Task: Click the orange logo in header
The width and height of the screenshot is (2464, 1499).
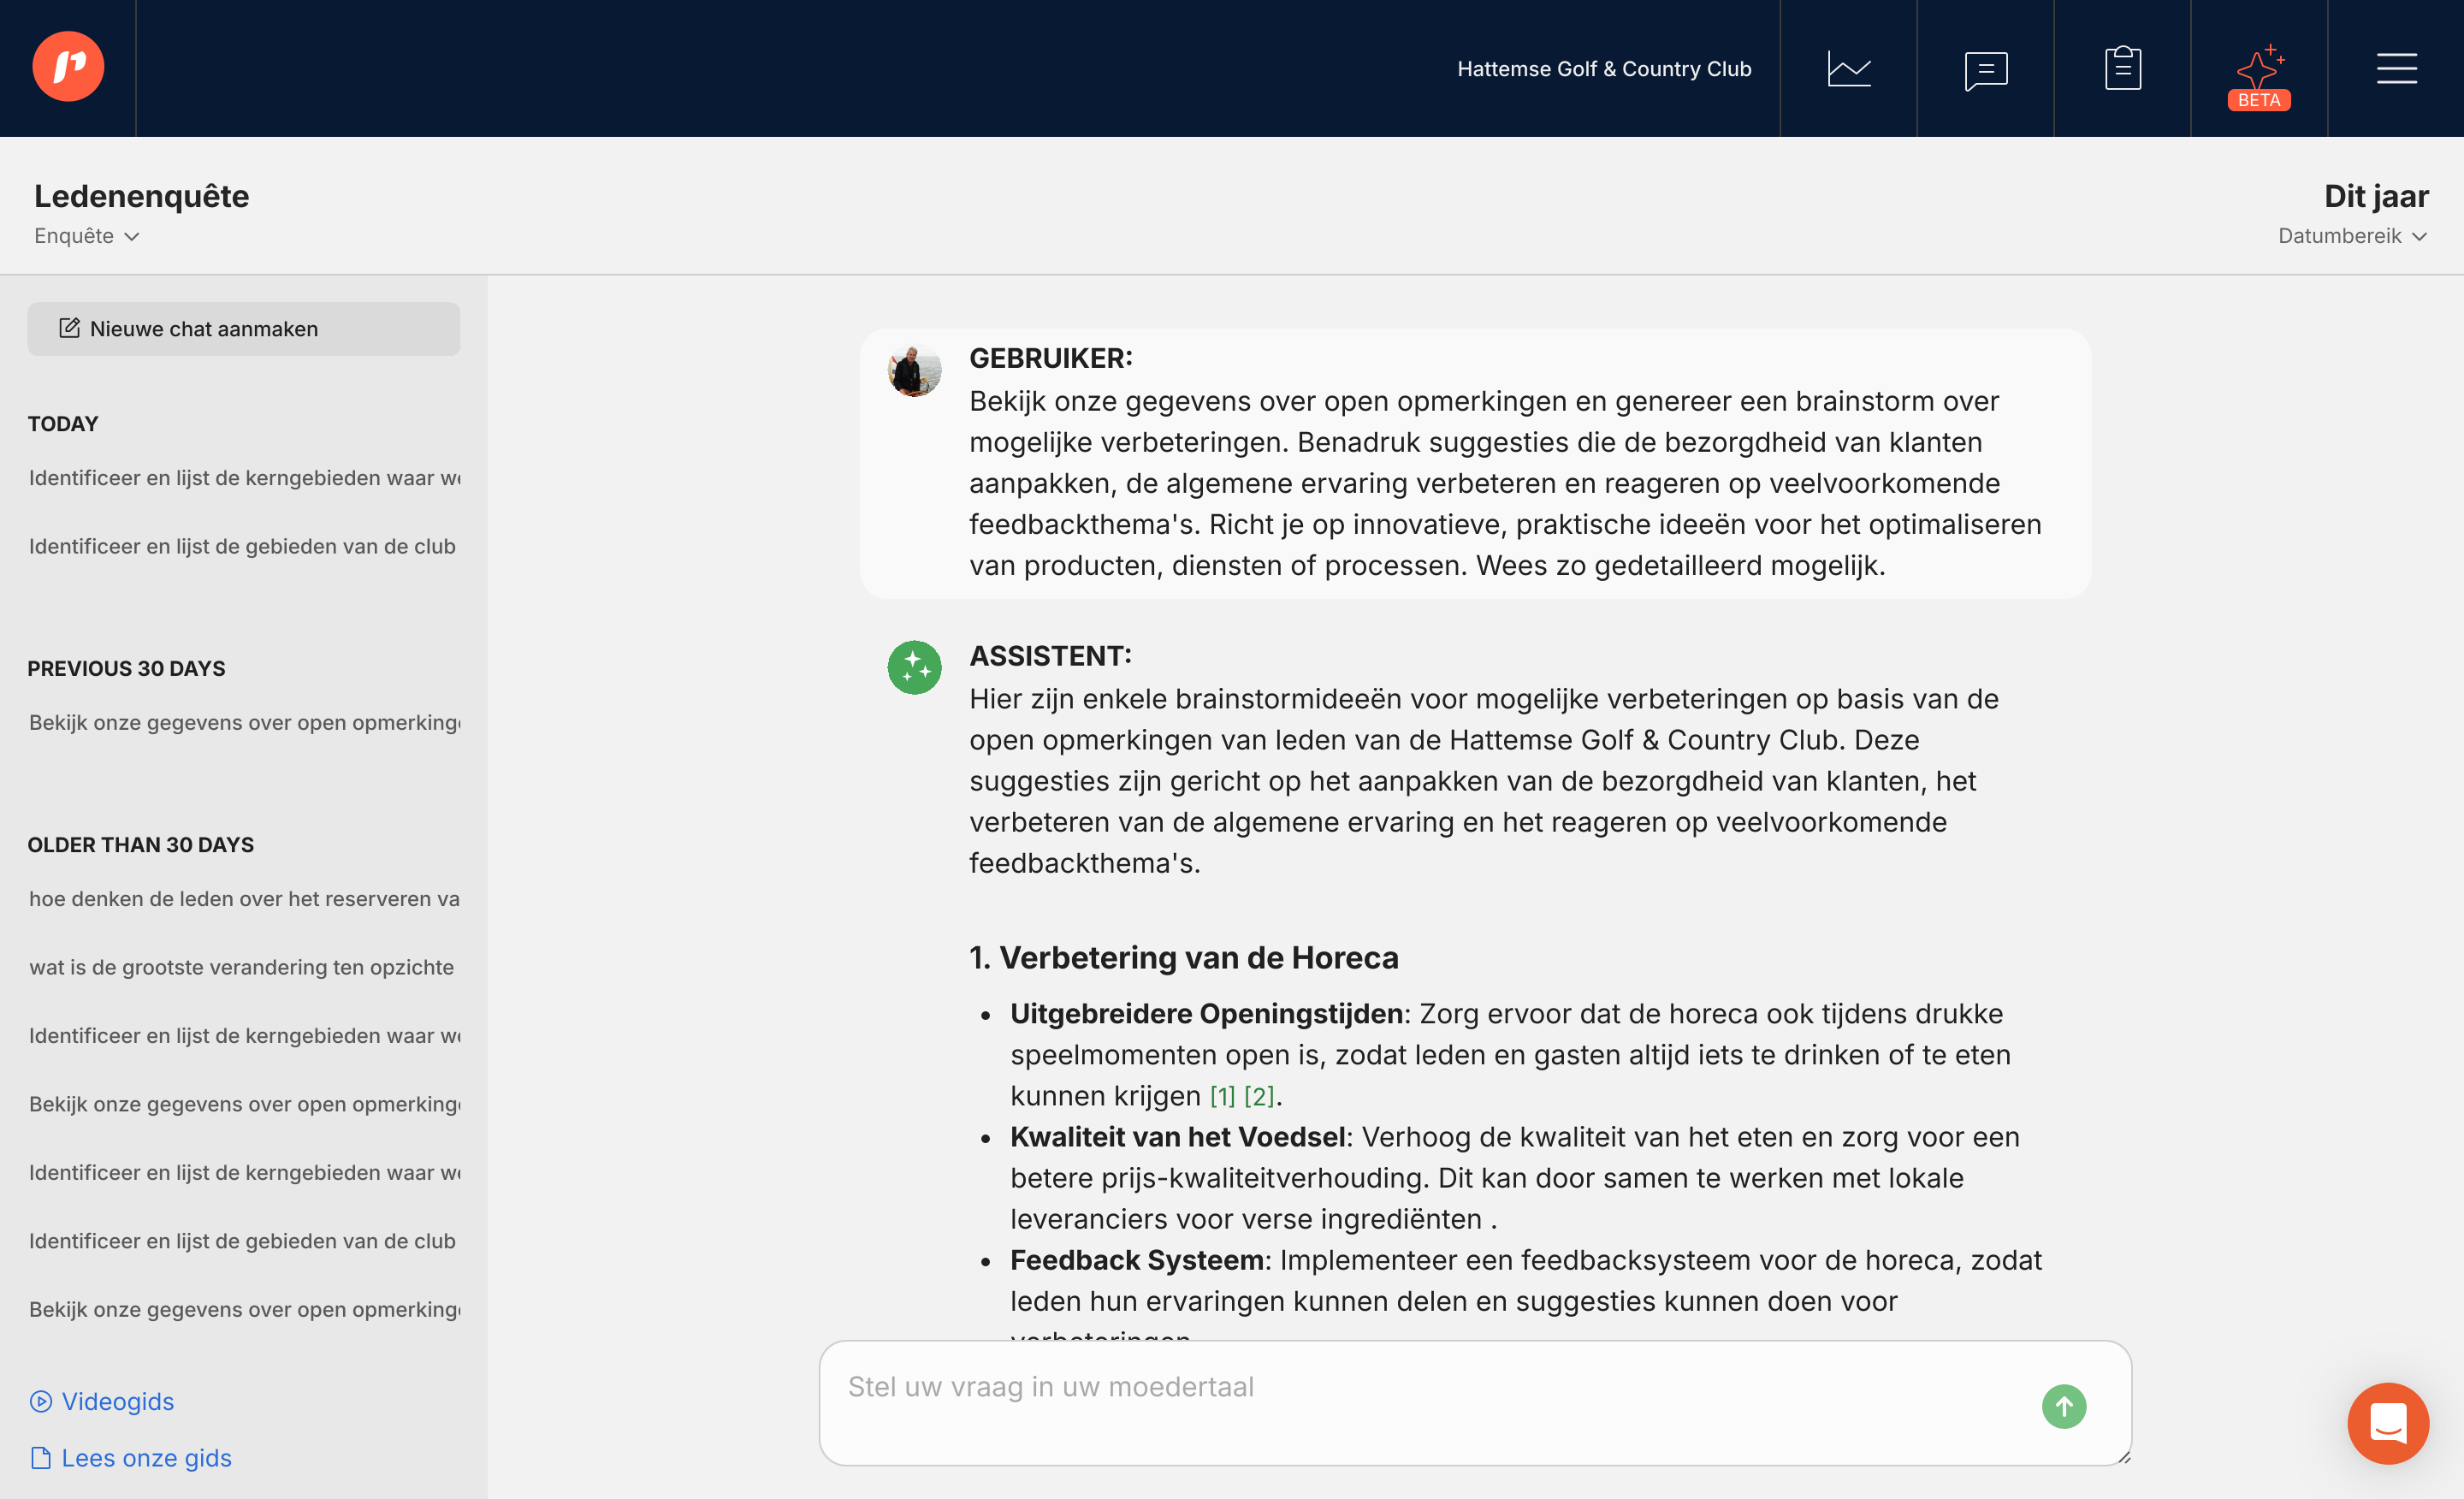Action: (x=68, y=66)
